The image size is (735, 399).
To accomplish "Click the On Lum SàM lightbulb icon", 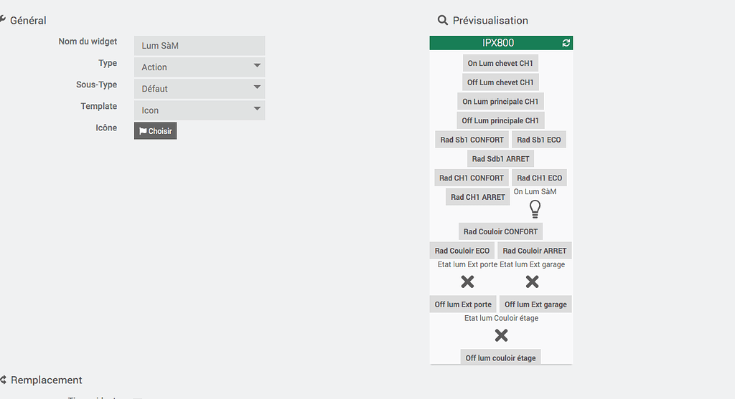I will (535, 208).
